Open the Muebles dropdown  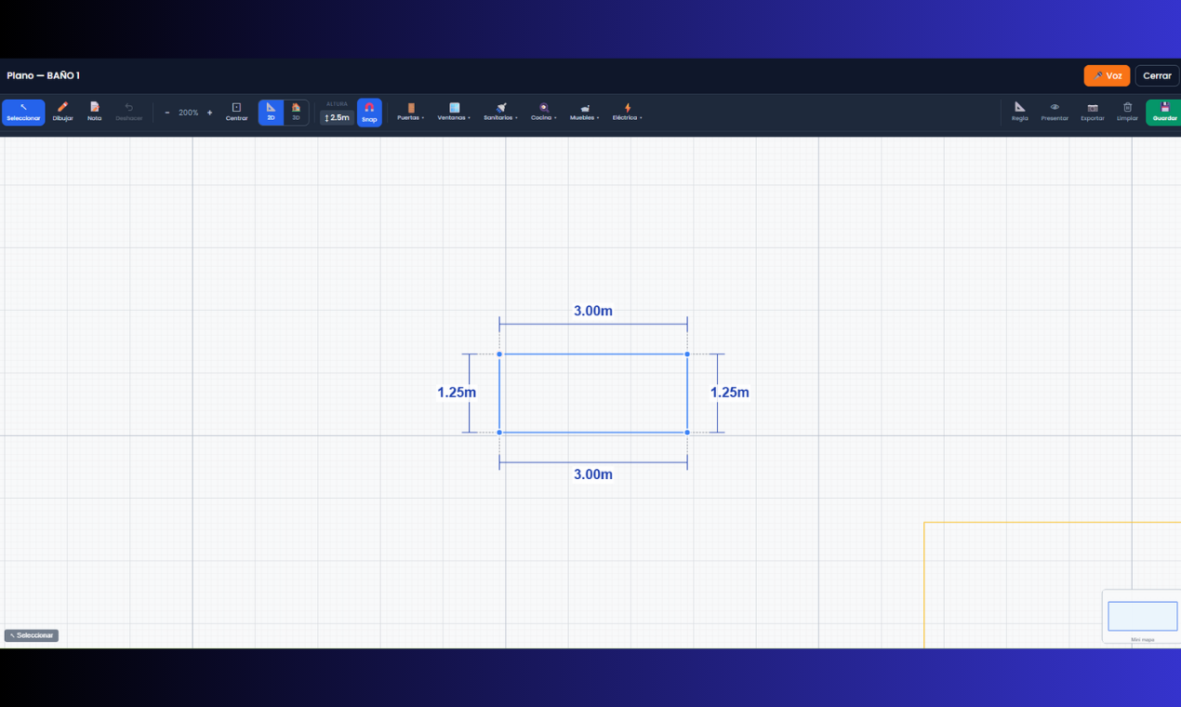pos(585,113)
